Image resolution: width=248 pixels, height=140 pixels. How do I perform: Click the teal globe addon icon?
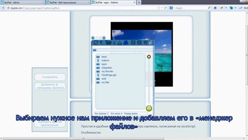coord(231,8)
